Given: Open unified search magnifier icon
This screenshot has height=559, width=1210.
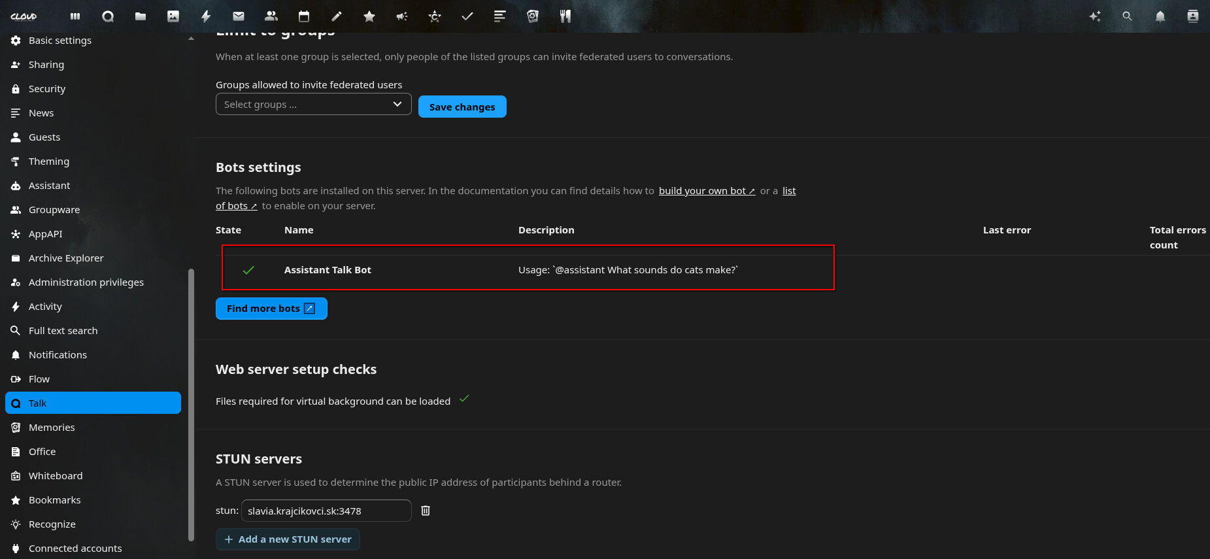Looking at the screenshot, I should click(1128, 16).
